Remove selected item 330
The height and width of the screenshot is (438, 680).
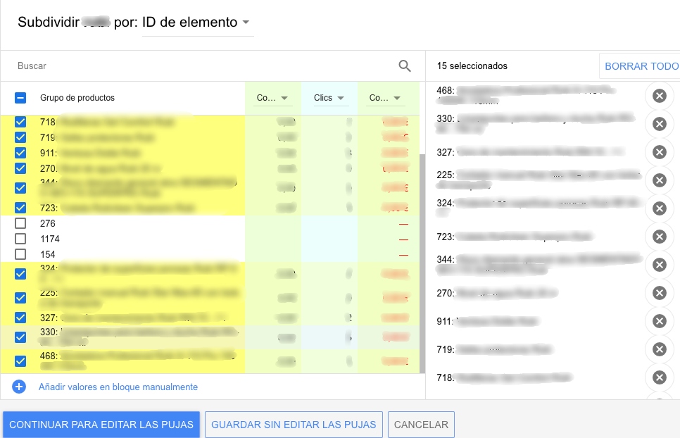[659, 124]
